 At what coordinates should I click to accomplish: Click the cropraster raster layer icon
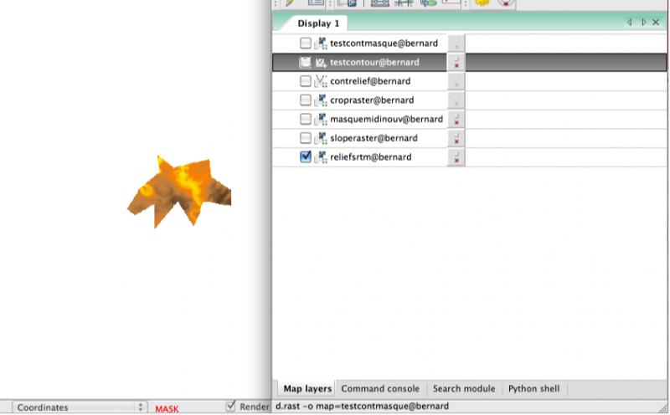[x=320, y=100]
